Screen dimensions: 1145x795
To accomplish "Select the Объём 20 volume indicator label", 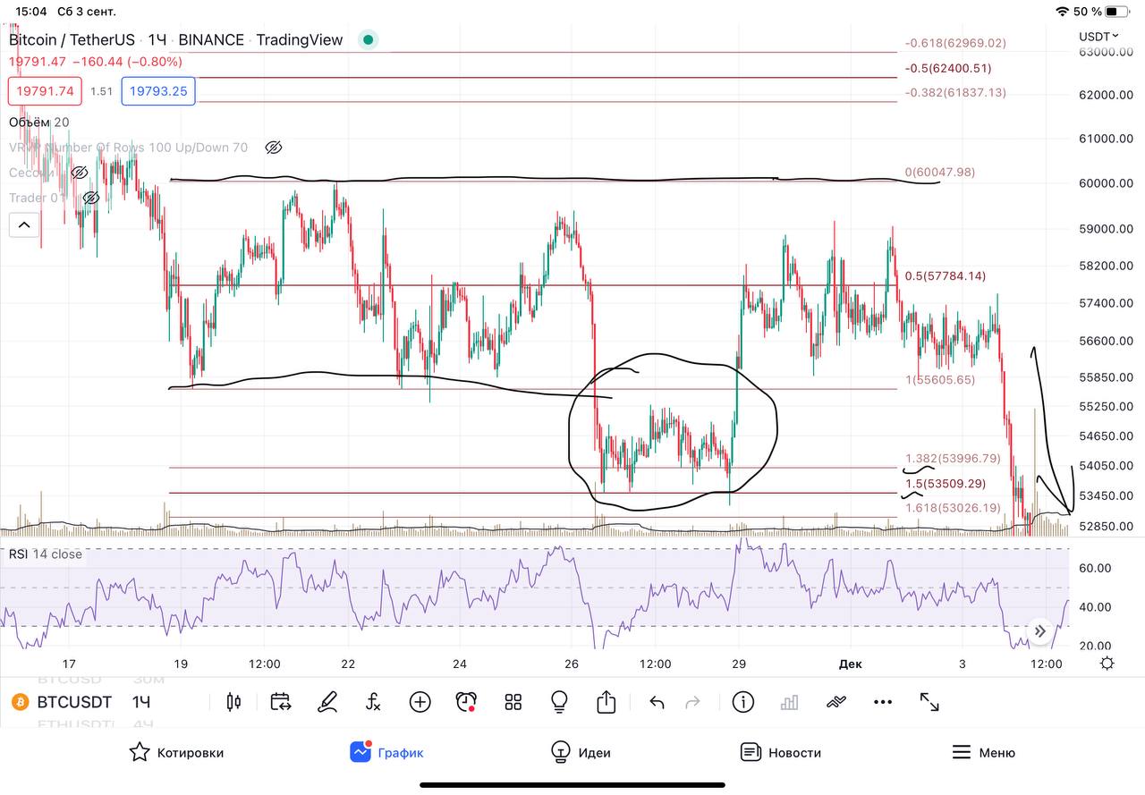I will [x=38, y=122].
